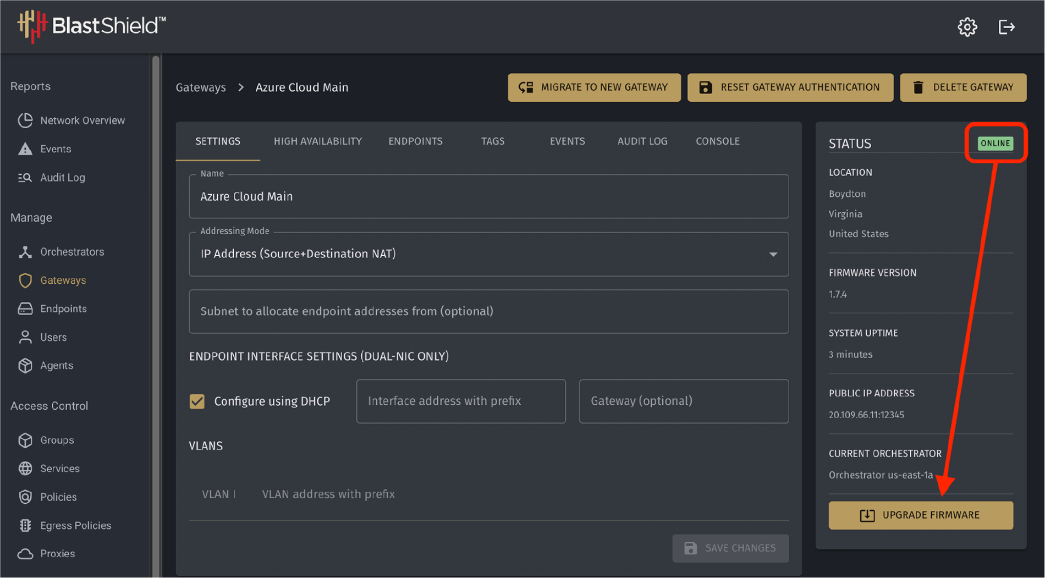Go back via Gateways breadcrumb link
The width and height of the screenshot is (1045, 578).
pyautogui.click(x=201, y=87)
